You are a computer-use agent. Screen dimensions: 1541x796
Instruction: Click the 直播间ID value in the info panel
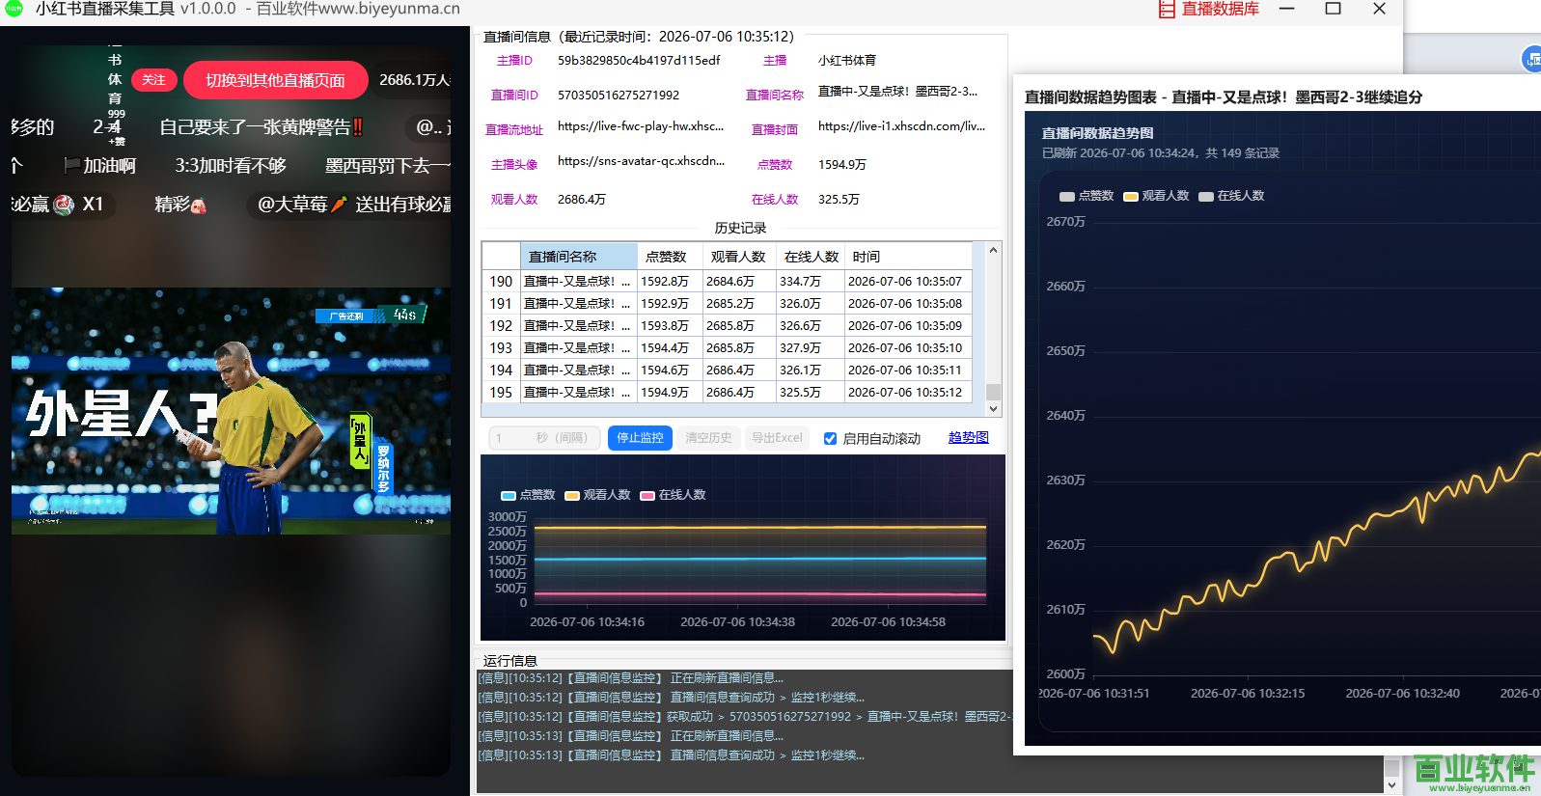(619, 95)
